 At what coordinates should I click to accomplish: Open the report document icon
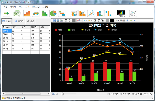(x=133, y=13)
